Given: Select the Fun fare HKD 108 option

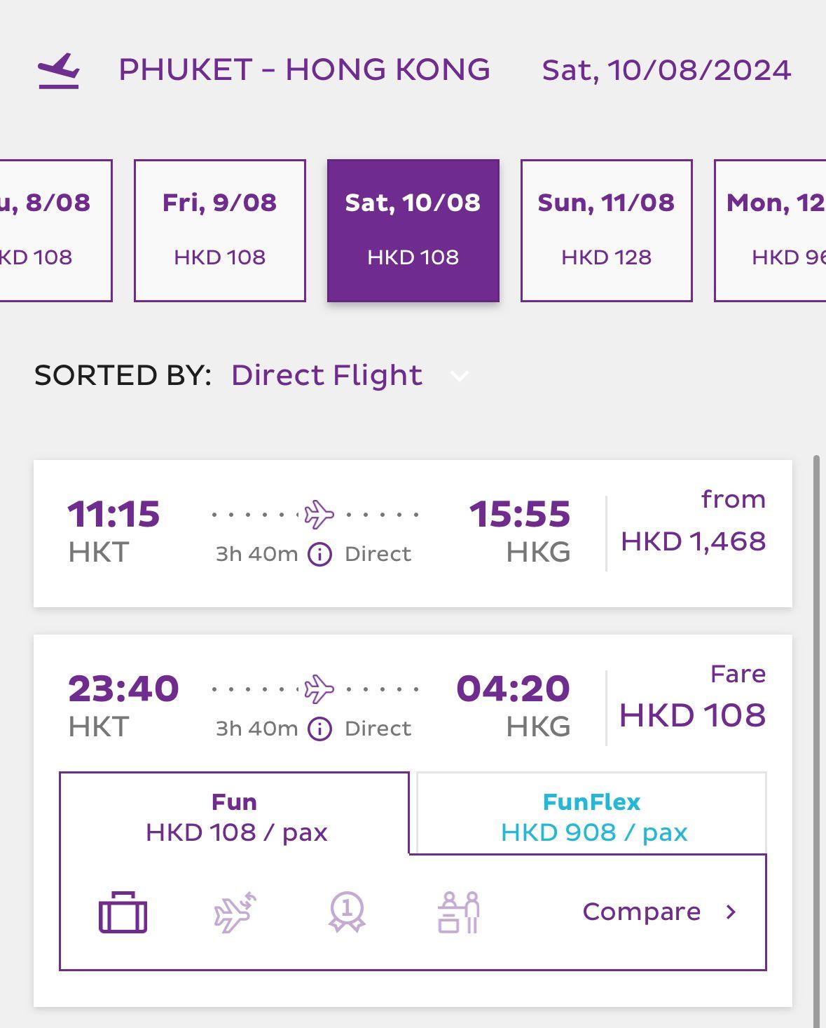Looking at the screenshot, I should coord(235,817).
